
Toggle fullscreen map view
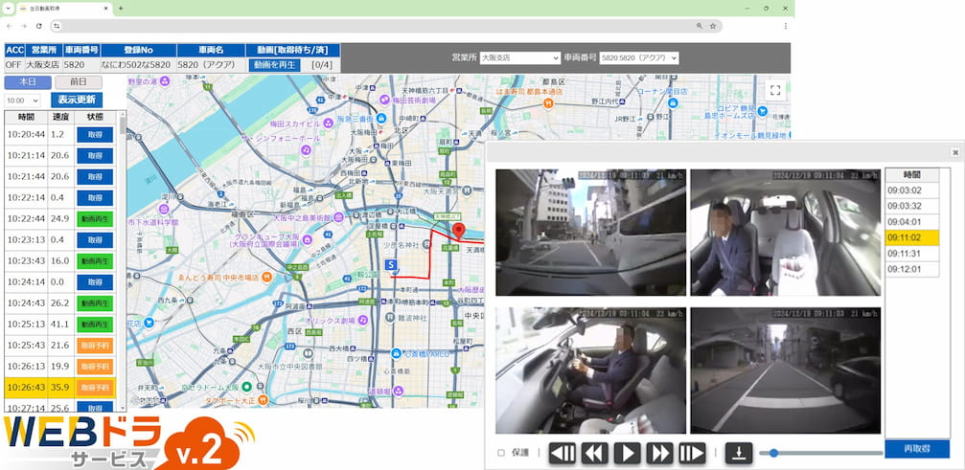pos(775,90)
